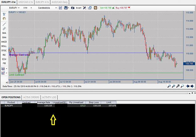
Task: Click the zoom out magnifier icon
Action: point(169,86)
